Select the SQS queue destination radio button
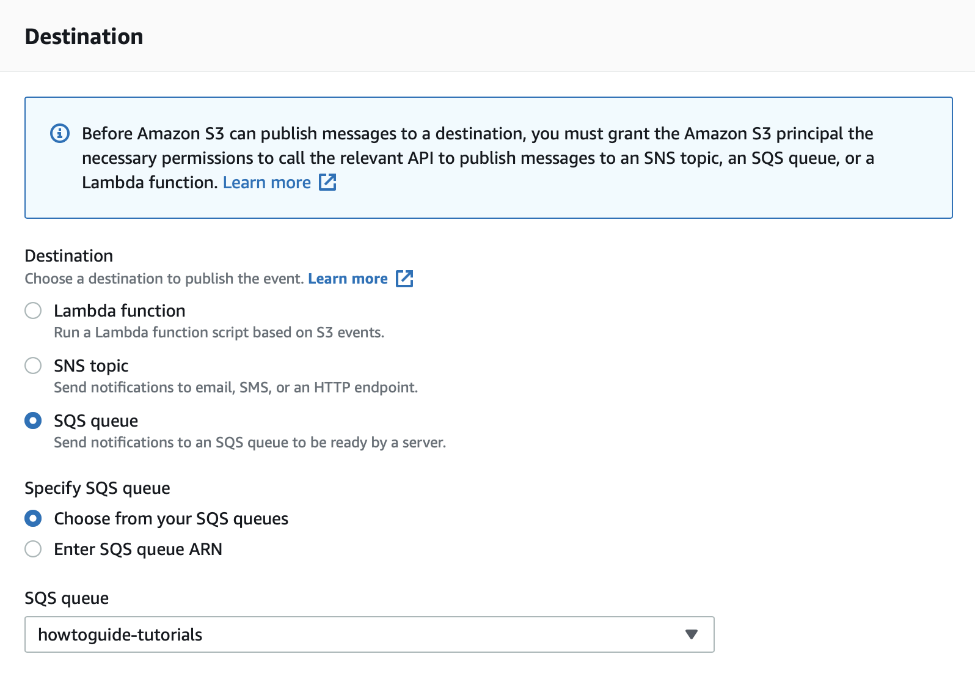Image resolution: width=975 pixels, height=676 pixels. point(33,421)
